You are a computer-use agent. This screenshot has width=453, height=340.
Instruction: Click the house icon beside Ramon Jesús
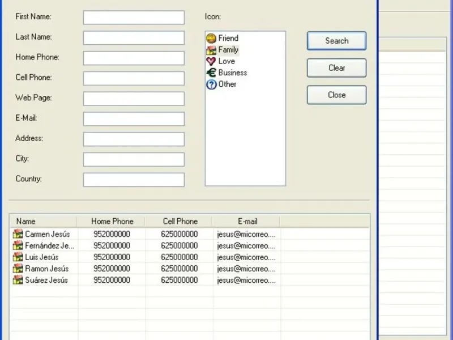(18, 269)
